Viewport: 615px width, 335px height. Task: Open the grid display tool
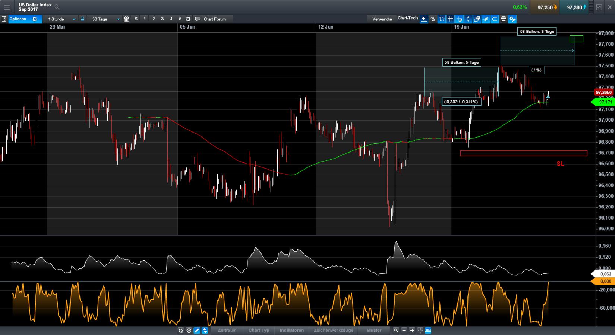coord(450,19)
